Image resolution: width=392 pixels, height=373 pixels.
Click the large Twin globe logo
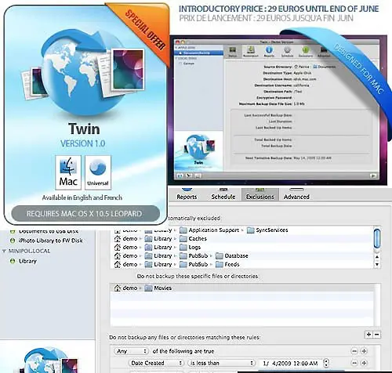(84, 73)
